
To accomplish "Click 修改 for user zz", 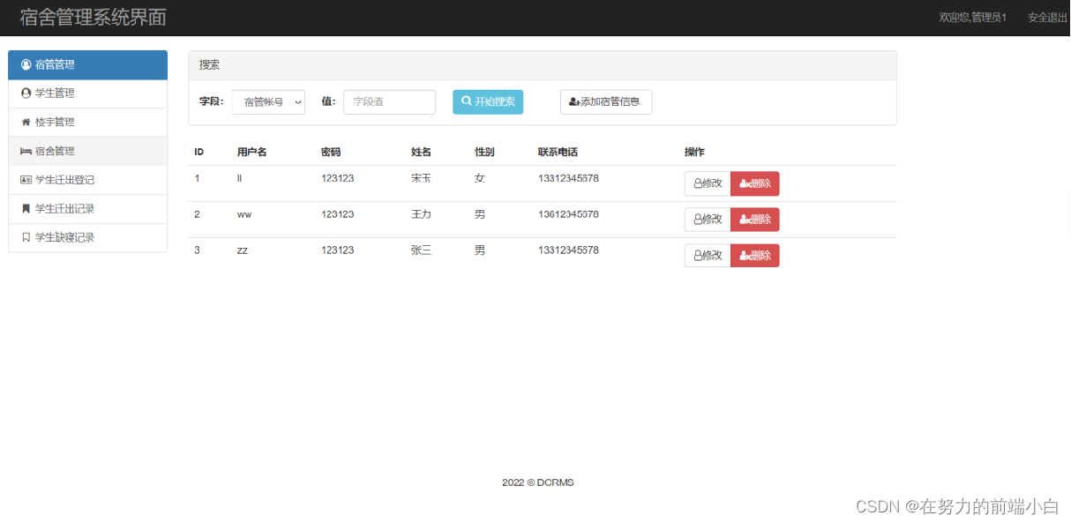I will 708,256.
